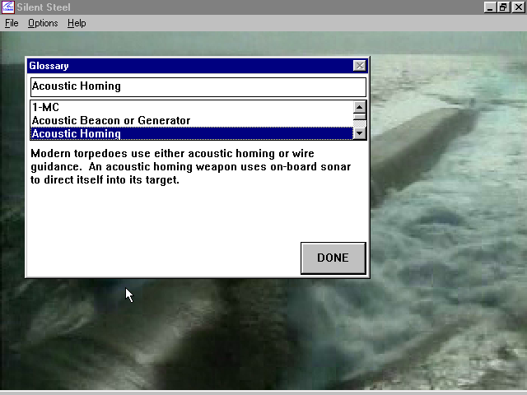Screen dimensions: 527x395
Task: Select Acoustic Beacon or Generator entry
Action: point(192,120)
